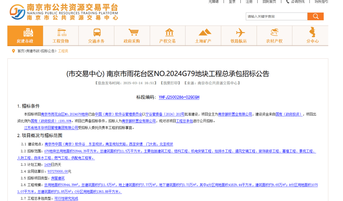
Task: Switch to 交通水务 section
Action: tap(97, 36)
